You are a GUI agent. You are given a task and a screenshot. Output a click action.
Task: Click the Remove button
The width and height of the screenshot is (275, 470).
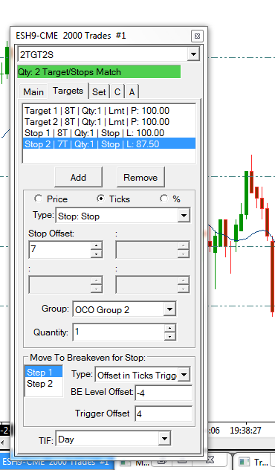click(140, 177)
